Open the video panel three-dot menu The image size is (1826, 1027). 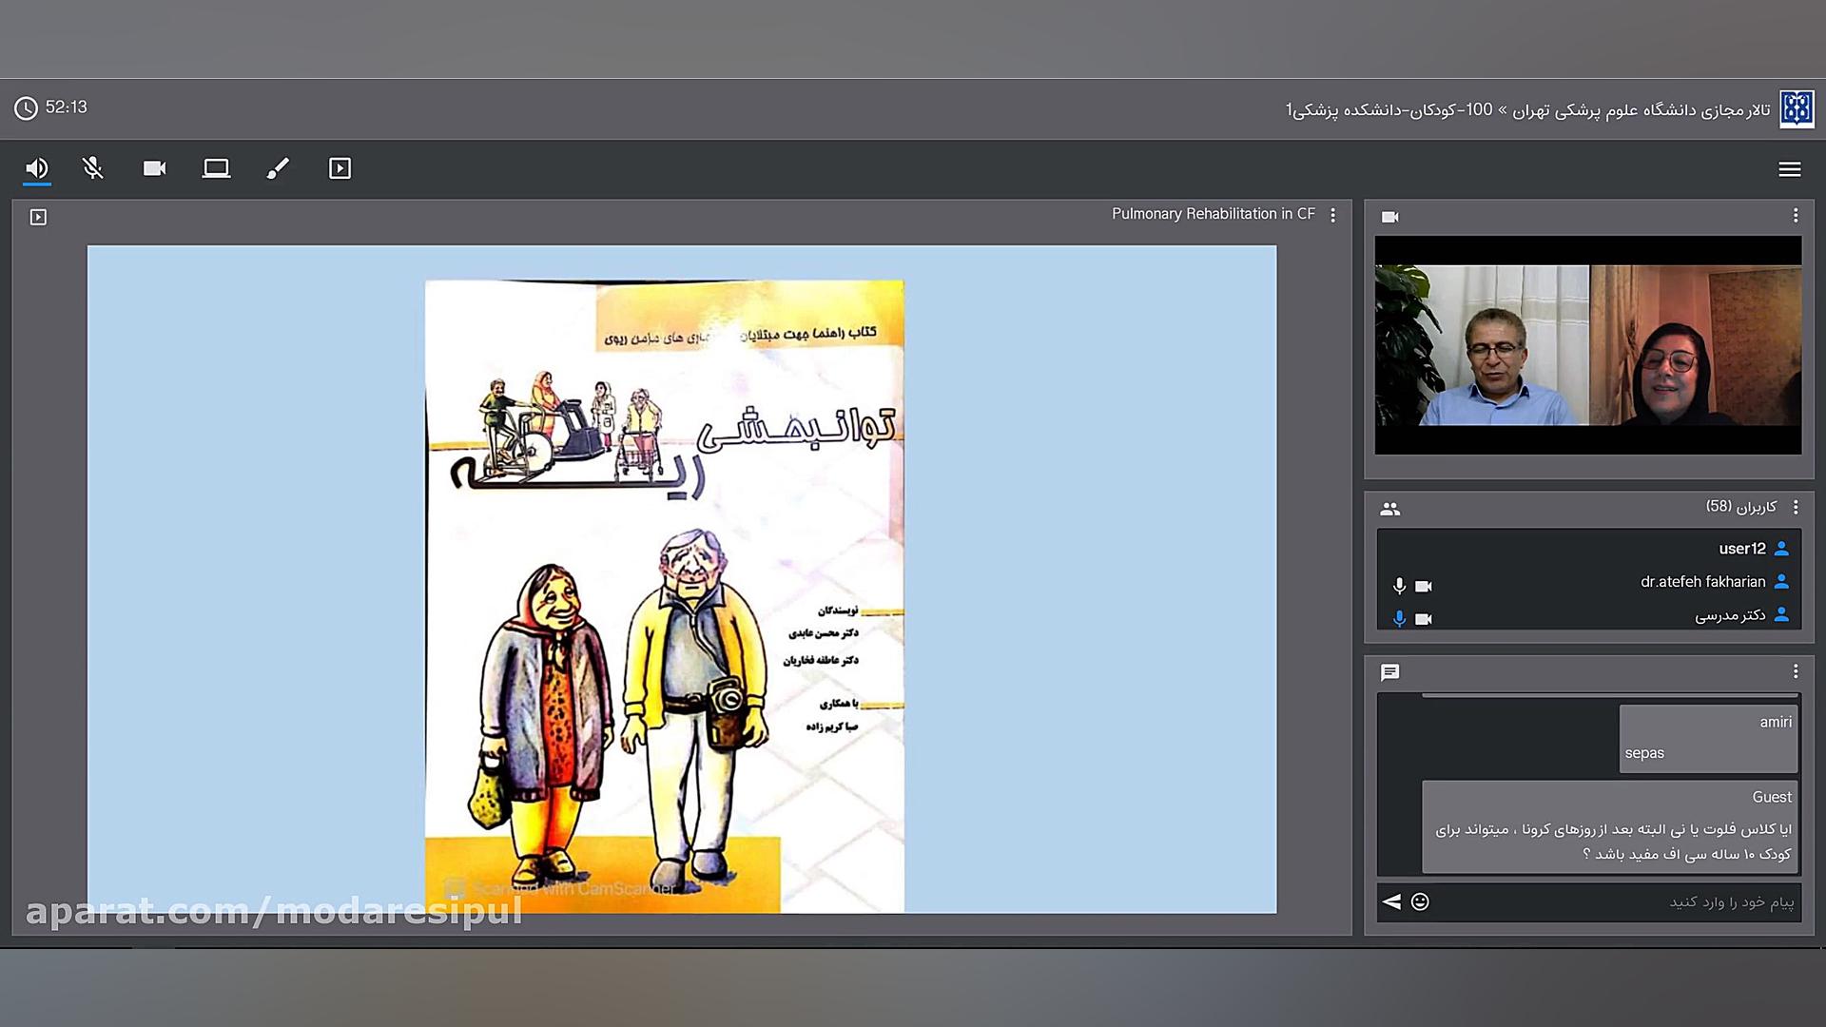click(x=1795, y=216)
